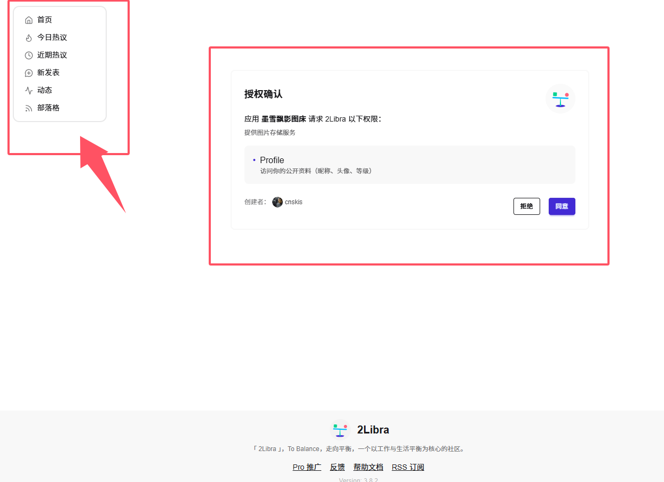This screenshot has height=482, width=664.
Task: Click the RSS feed icon beside 部落格
Action: tap(29, 108)
